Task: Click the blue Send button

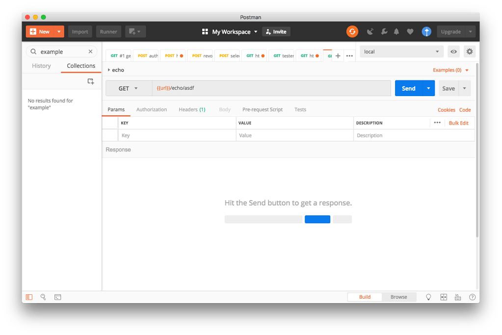Action: coord(409,88)
